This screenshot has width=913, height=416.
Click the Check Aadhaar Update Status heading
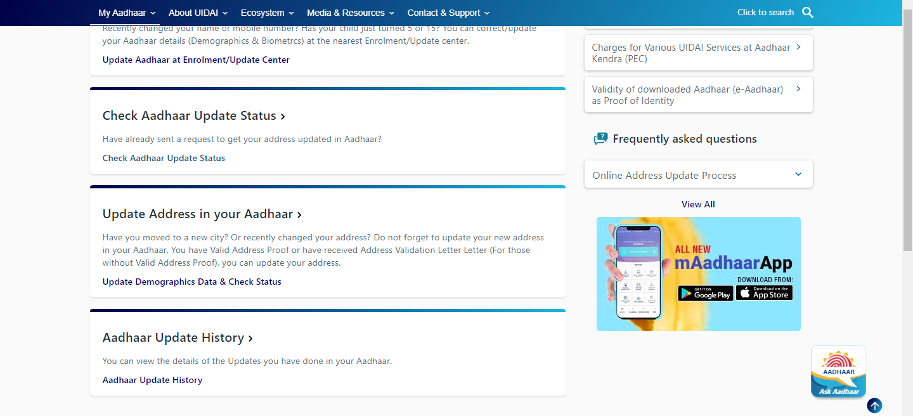pyautogui.click(x=194, y=116)
